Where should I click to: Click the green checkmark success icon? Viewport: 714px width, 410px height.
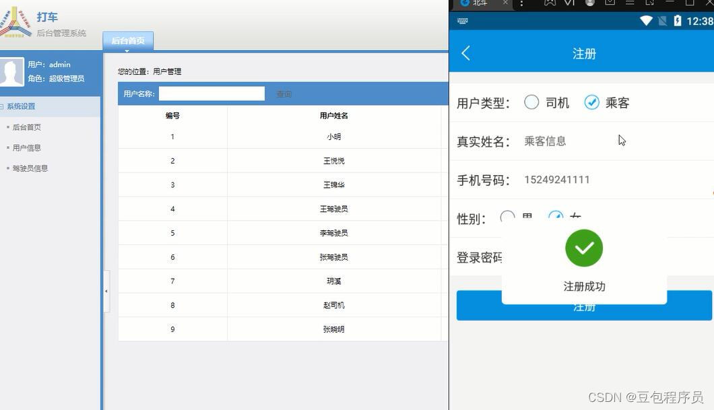tap(584, 248)
